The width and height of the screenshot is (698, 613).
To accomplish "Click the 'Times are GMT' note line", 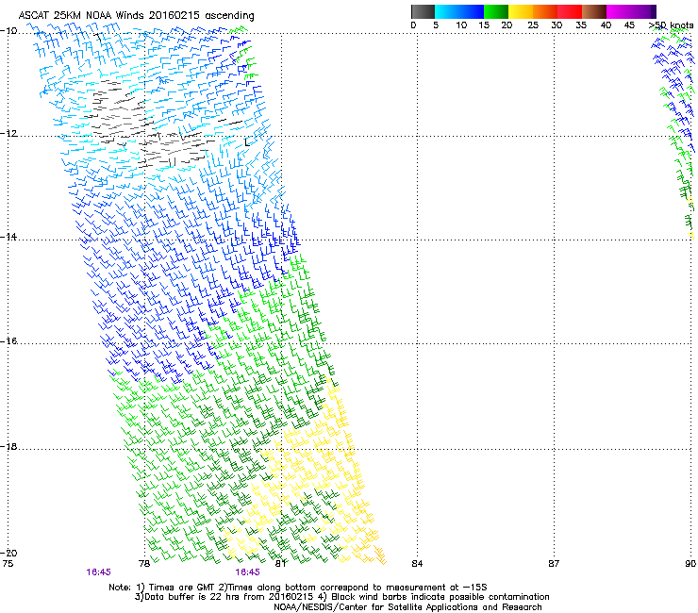I will (298, 588).
